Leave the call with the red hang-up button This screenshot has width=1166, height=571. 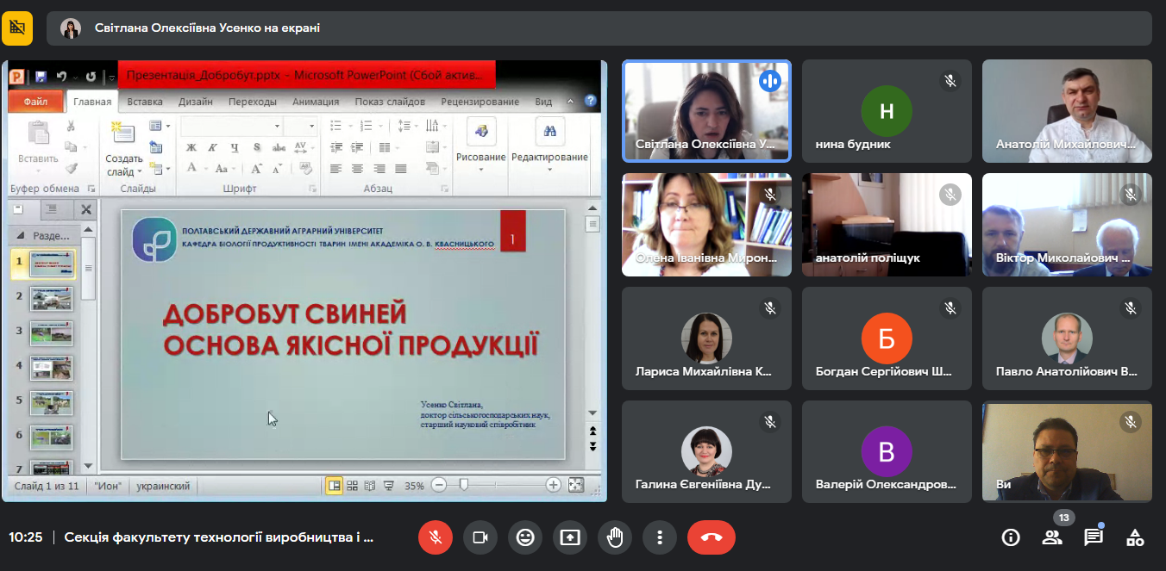click(x=712, y=537)
